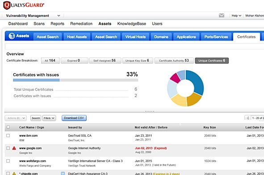Click the yellow warning icon beside chipotle.com
The width and height of the screenshot is (264, 175).
(14, 174)
